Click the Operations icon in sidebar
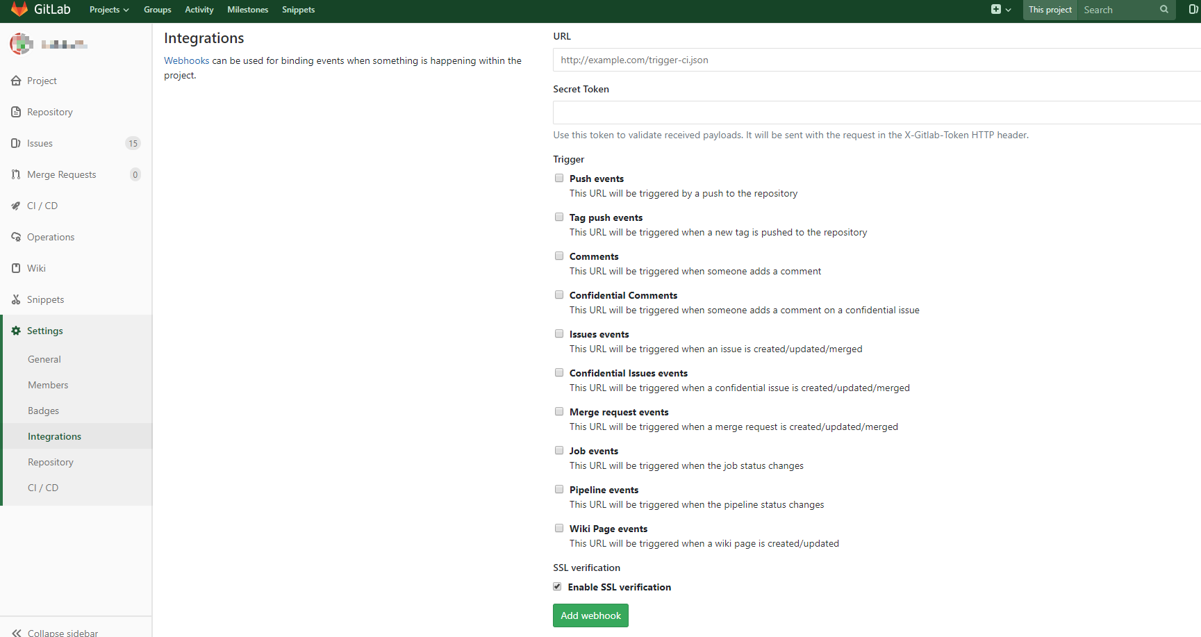 16,237
